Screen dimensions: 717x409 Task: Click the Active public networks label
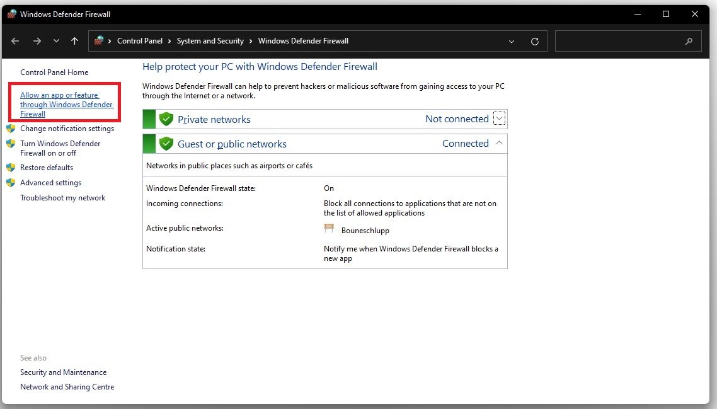click(185, 228)
